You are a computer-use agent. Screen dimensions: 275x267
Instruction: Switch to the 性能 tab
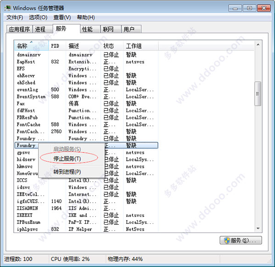point(90,29)
